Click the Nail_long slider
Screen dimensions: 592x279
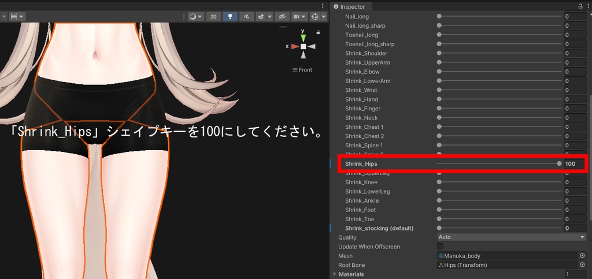coord(500,17)
